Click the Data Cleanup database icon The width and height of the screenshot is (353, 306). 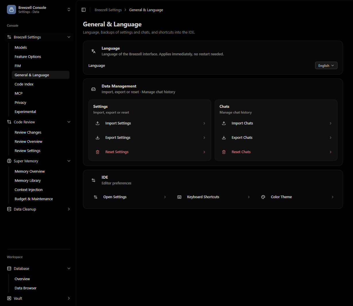pos(9,209)
